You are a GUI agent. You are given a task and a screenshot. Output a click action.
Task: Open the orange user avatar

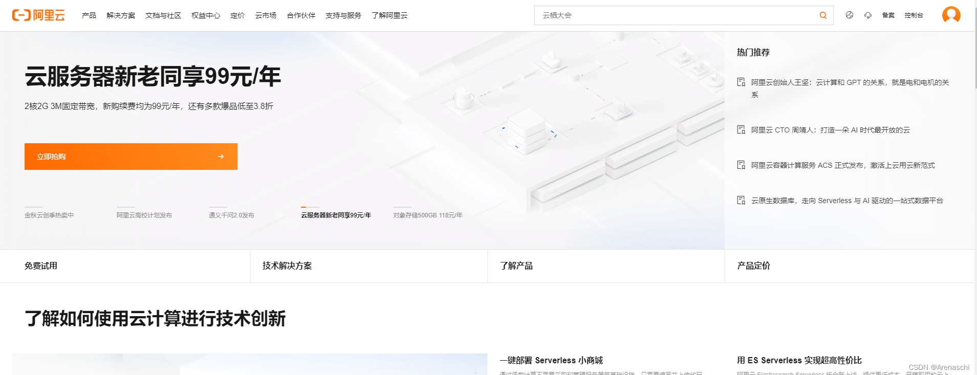click(x=951, y=15)
